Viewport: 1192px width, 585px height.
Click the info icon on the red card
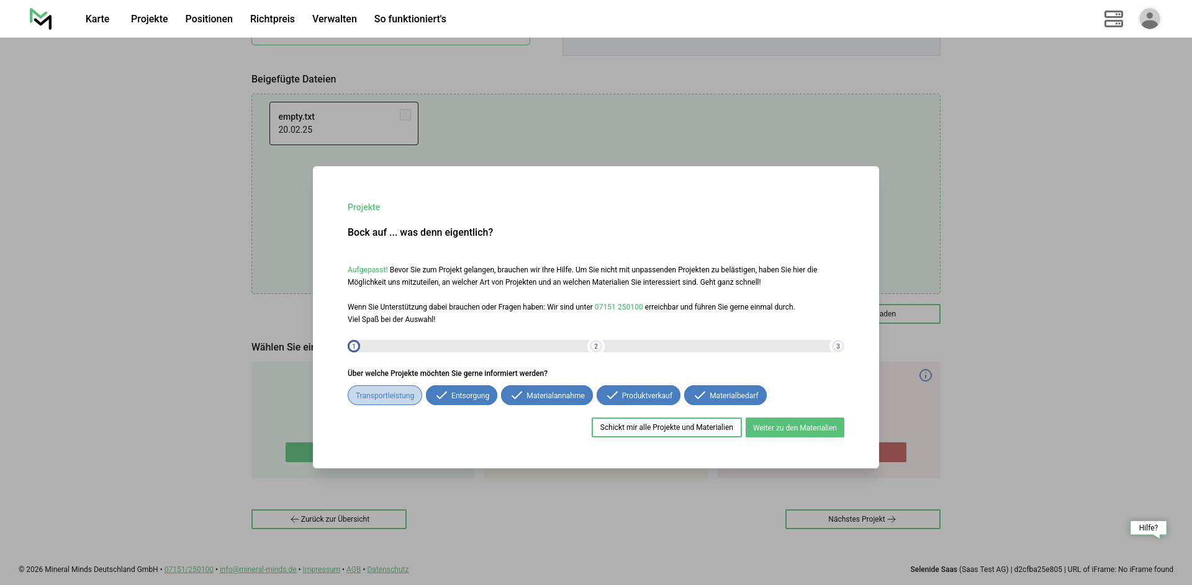coord(925,375)
